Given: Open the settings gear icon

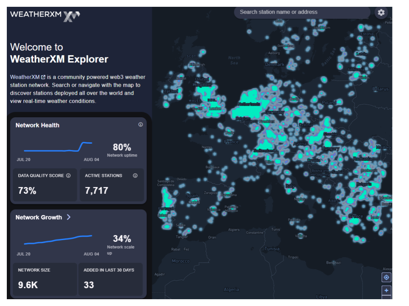Looking at the screenshot, I should click(x=381, y=12).
